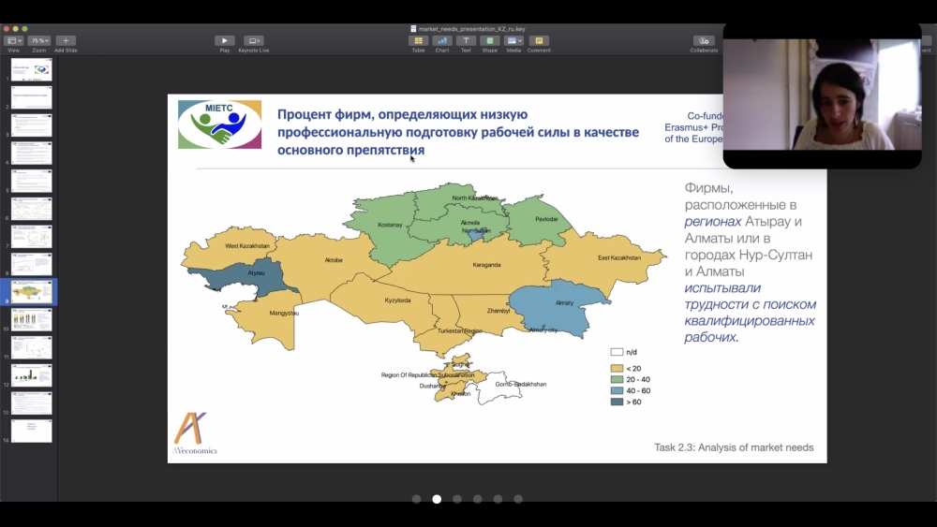Select slide 12 thumbnail with bar chart
937x527 pixels.
(x=31, y=375)
